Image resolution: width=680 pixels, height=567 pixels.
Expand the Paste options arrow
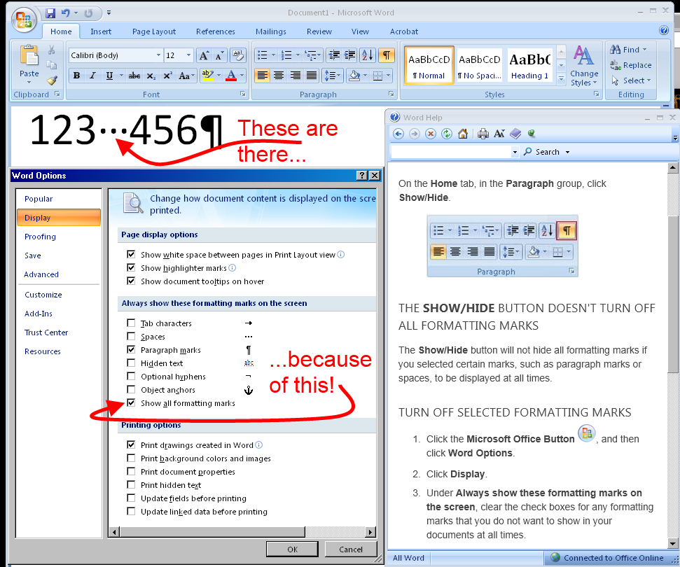29,82
